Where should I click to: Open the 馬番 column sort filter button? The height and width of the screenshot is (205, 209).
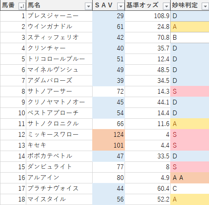(22, 6)
